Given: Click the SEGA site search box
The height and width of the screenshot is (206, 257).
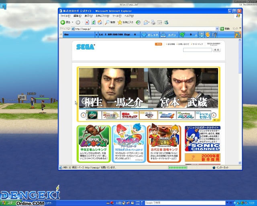Looking at the screenshot, I should [x=197, y=50].
